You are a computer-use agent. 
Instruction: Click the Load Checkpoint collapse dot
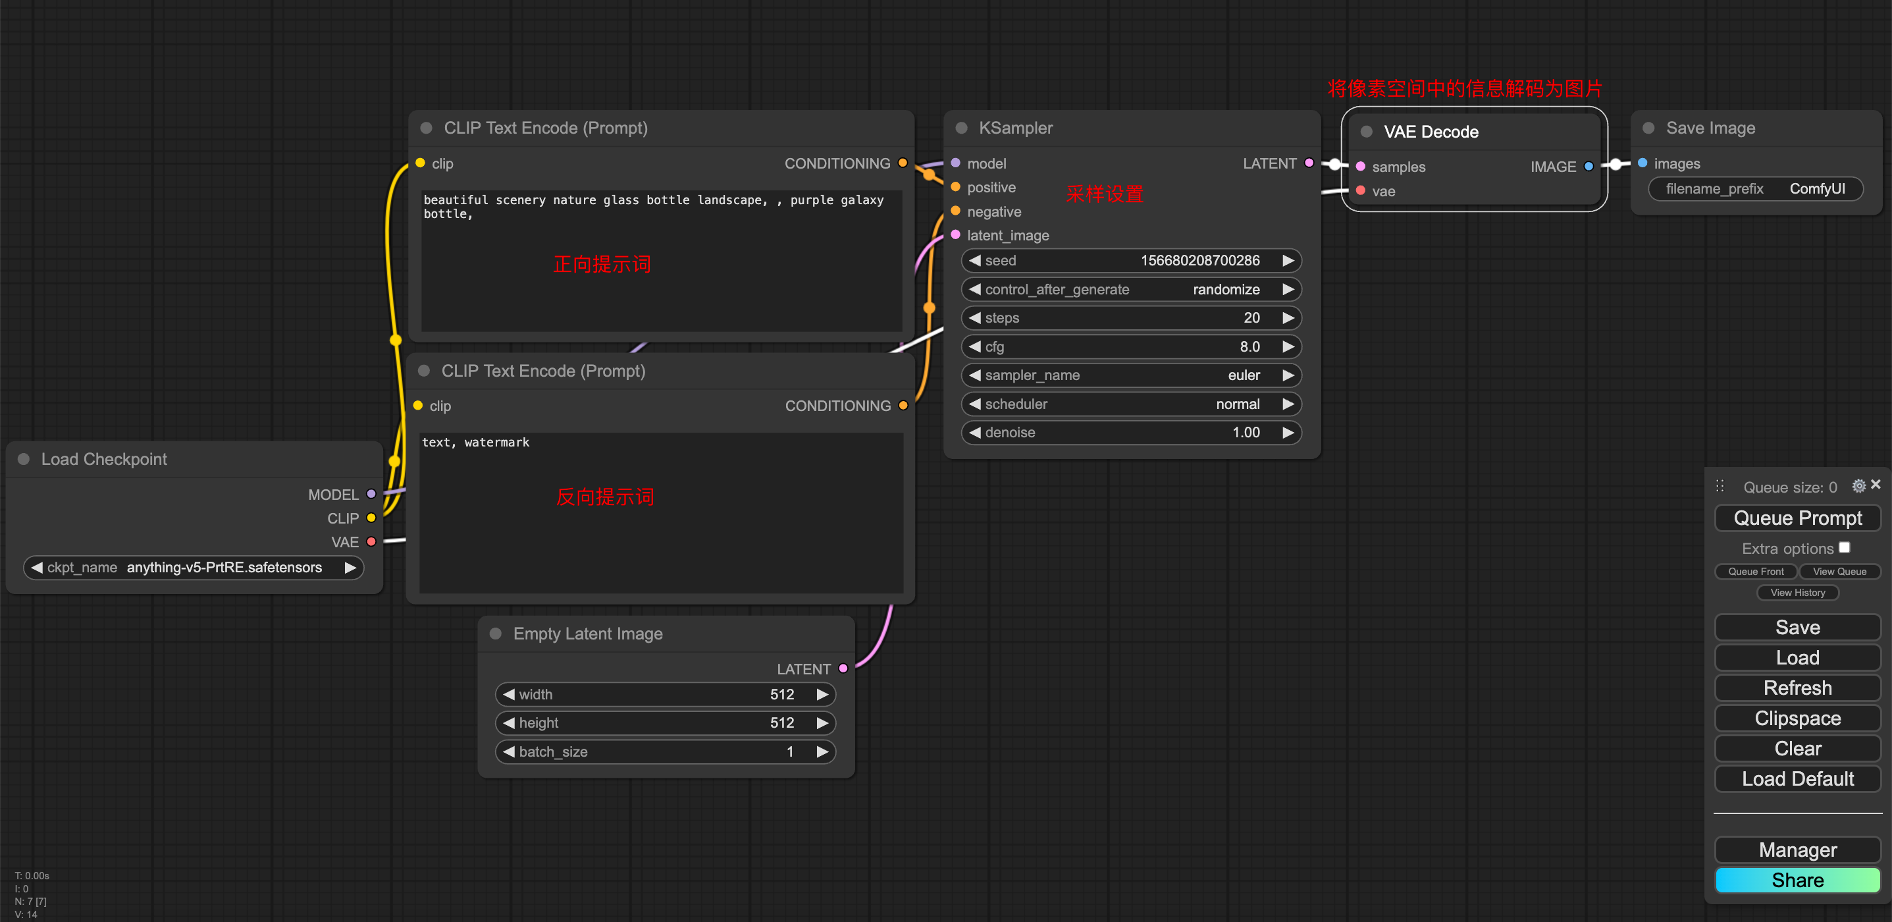click(x=24, y=459)
